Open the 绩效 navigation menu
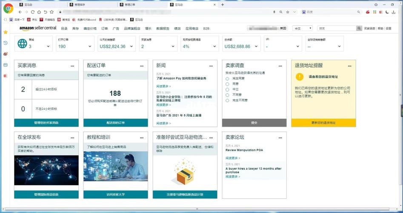The image size is (403, 213). pos(177,29)
